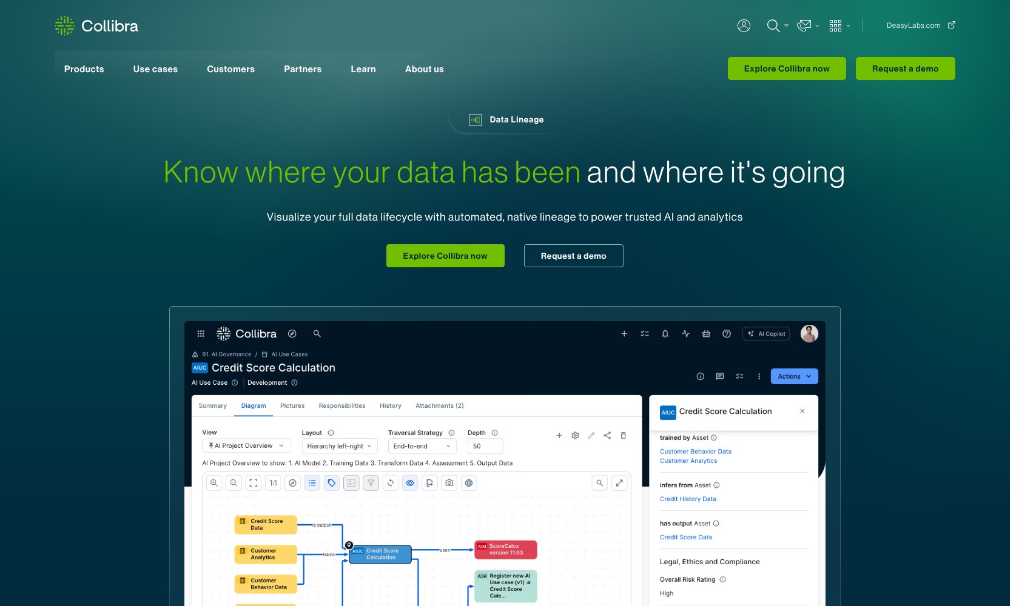Click the Depth input field showing 50
Screen dimensions: 1019x606
click(485, 446)
